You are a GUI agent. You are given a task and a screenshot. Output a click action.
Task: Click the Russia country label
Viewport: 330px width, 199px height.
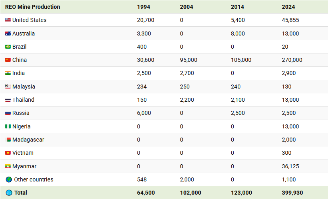[x=21, y=113]
